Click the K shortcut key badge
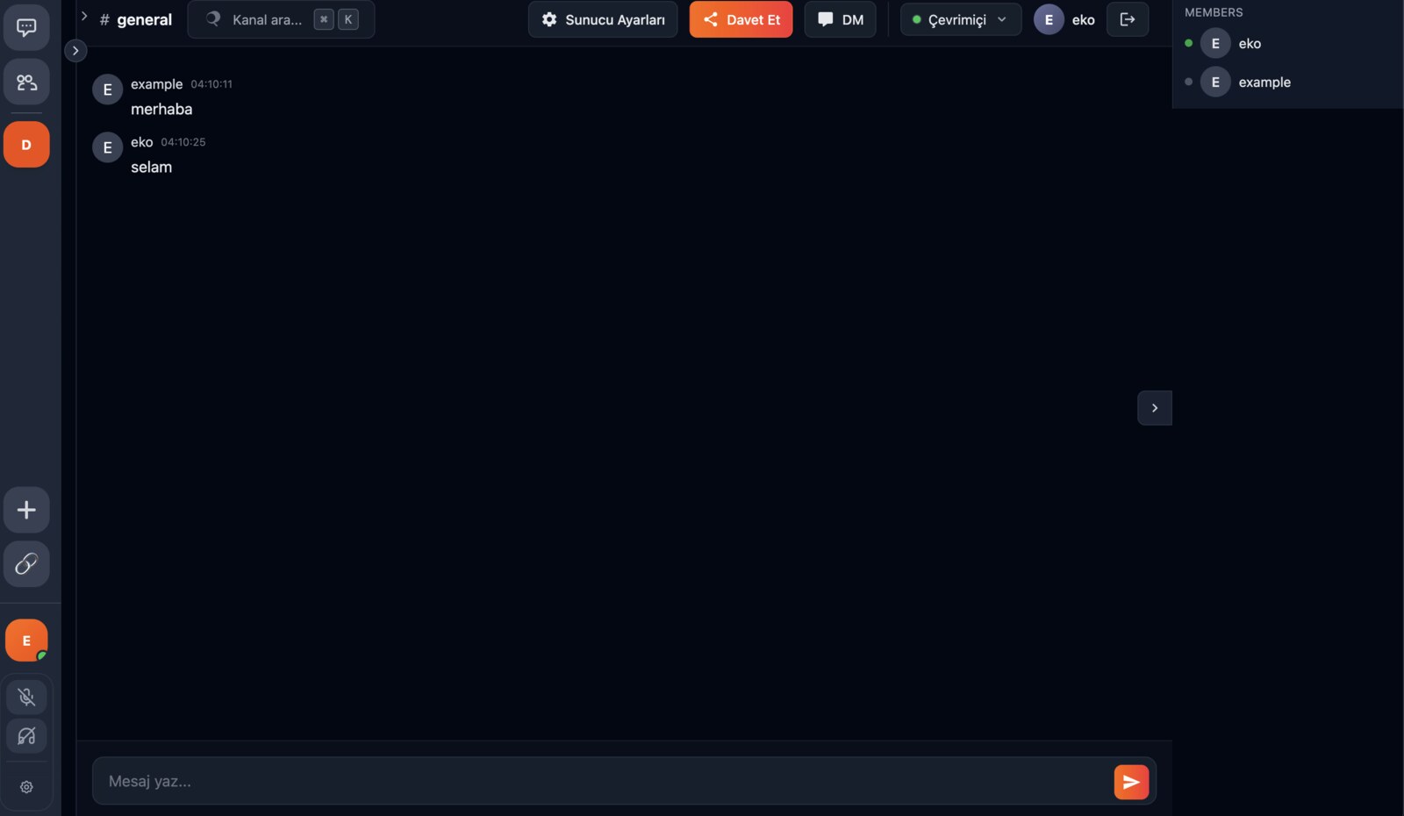 coord(348,19)
